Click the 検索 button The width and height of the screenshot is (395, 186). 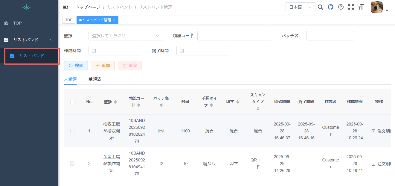point(76,66)
